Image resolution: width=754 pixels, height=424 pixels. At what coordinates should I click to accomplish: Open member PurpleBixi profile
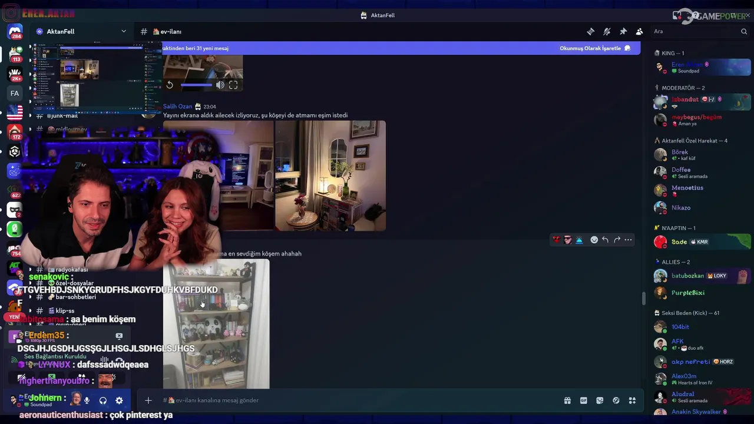pyautogui.click(x=702, y=293)
